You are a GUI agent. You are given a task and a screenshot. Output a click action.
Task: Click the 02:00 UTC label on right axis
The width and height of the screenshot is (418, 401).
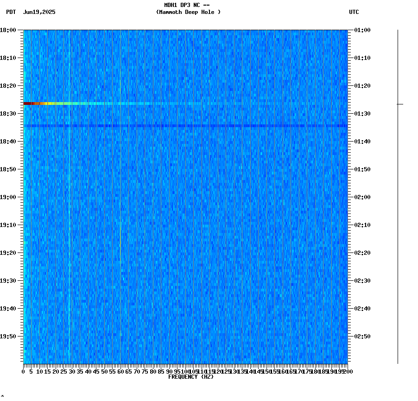[361, 197]
